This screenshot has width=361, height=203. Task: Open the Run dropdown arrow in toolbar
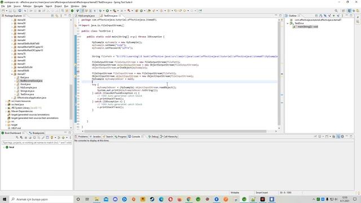pos(111,11)
